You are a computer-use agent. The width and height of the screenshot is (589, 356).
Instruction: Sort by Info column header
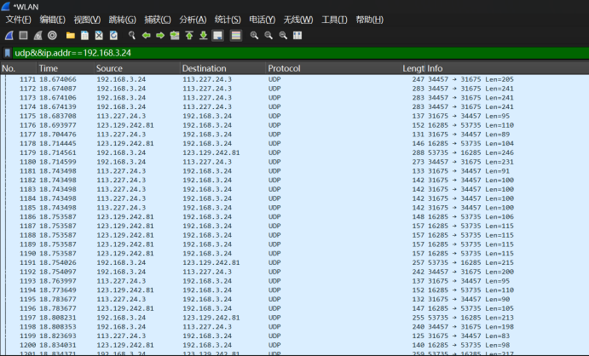point(507,68)
